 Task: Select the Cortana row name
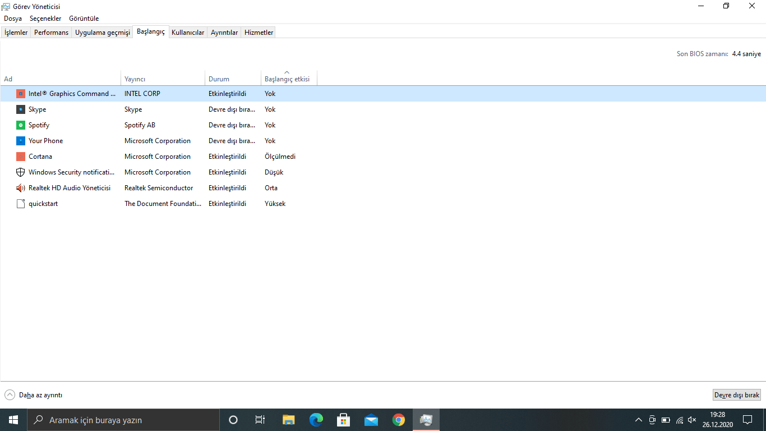(40, 157)
